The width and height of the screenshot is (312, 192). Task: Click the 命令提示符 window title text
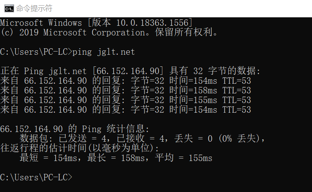[34, 8]
